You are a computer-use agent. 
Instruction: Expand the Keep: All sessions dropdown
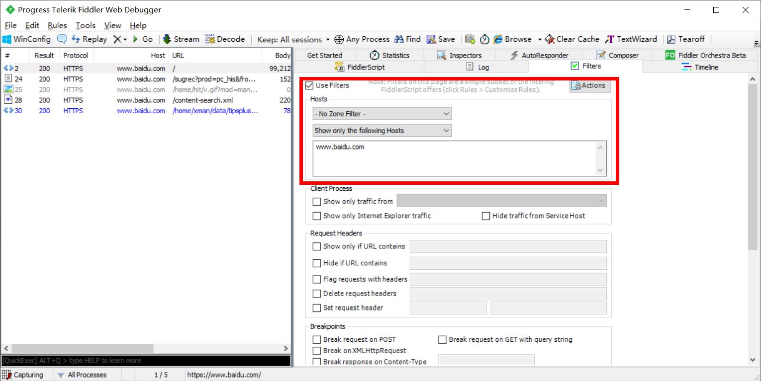293,40
